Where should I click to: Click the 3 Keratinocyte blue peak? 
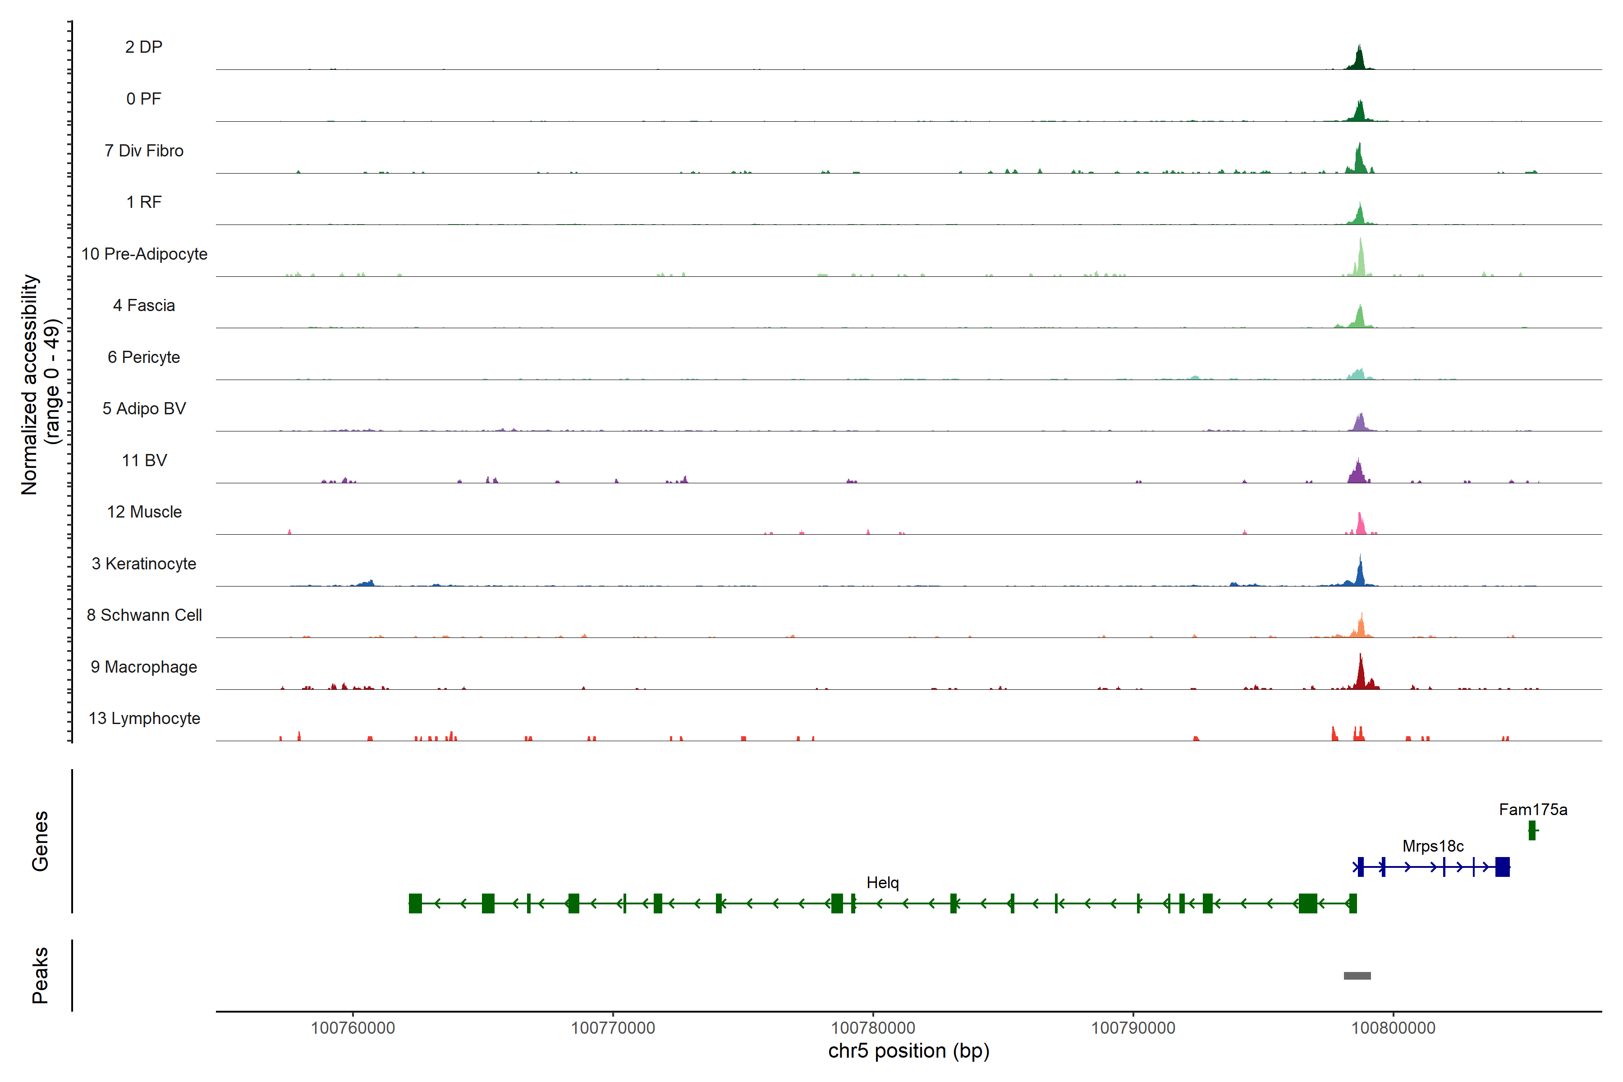(x=1360, y=574)
